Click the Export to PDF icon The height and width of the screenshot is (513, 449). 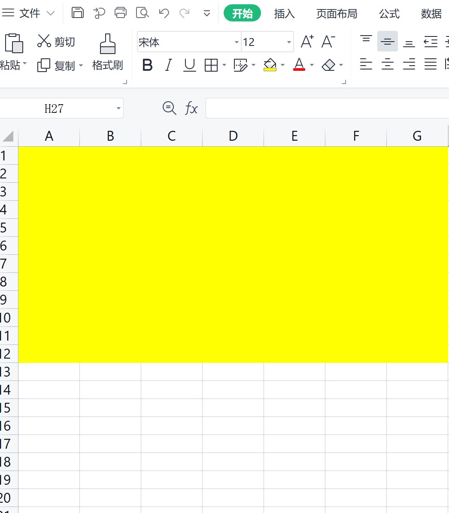(99, 13)
